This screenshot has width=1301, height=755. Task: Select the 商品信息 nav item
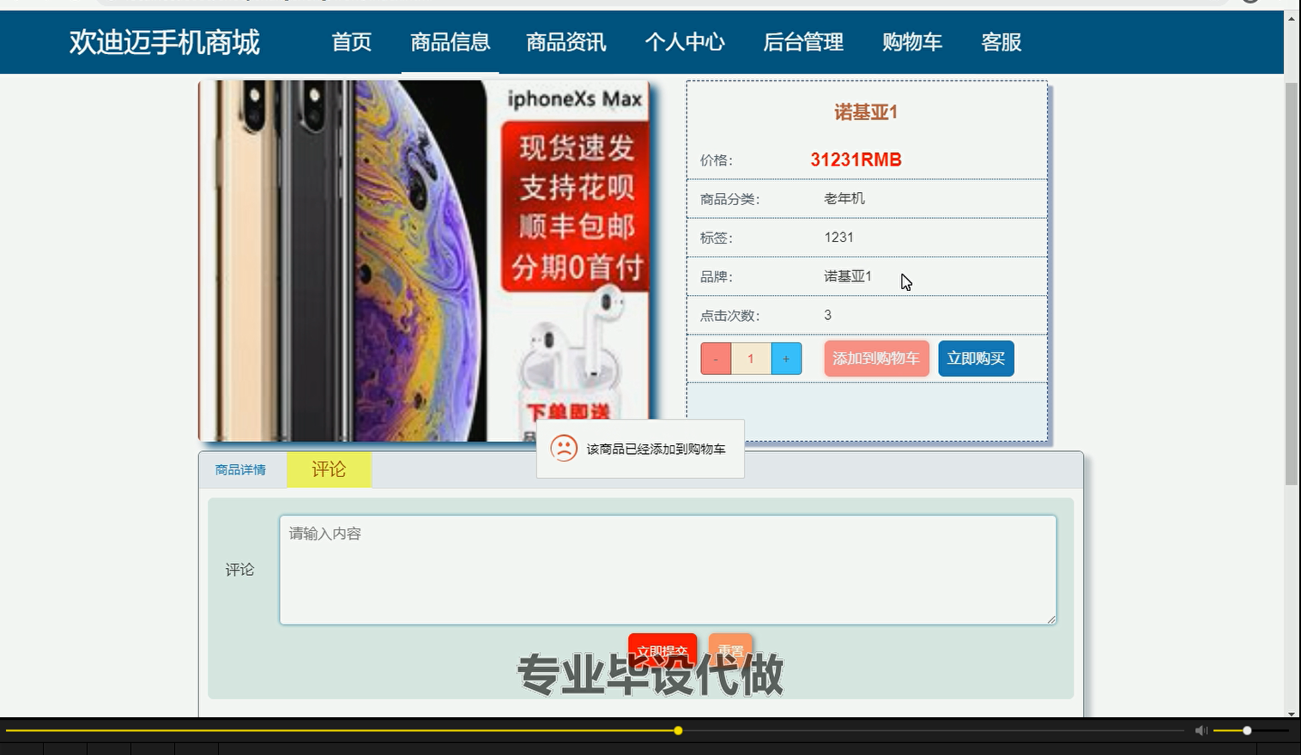click(x=450, y=42)
